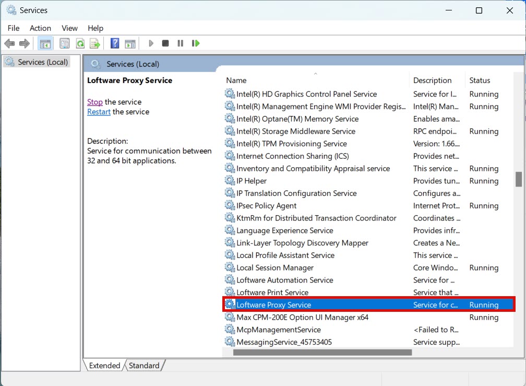The image size is (526, 386).
Task: Select the Loftware Print Service row
Action: tap(272, 293)
